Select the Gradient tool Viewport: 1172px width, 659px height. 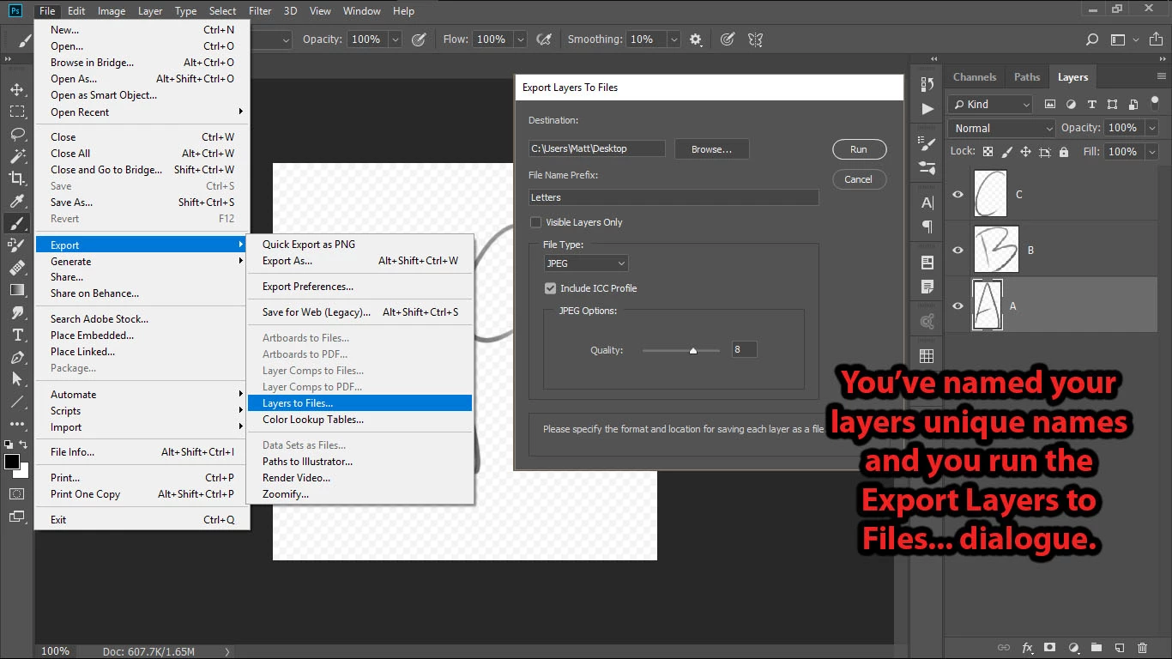pyautogui.click(x=16, y=290)
